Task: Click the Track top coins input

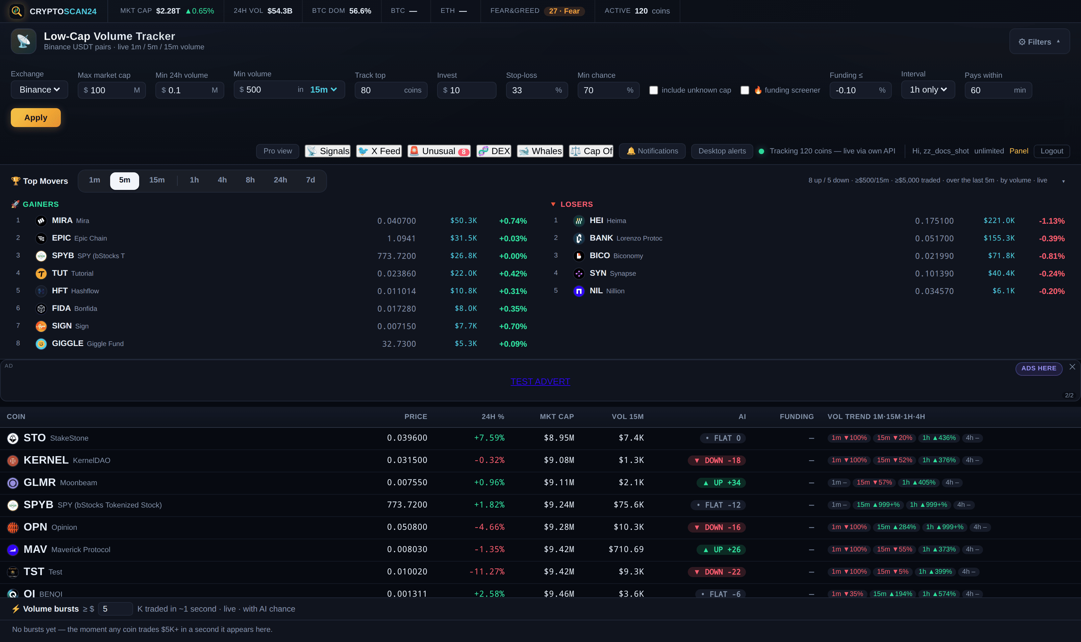Action: pyautogui.click(x=391, y=90)
